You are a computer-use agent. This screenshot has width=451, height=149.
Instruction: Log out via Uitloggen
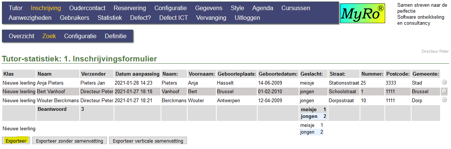[248, 18]
